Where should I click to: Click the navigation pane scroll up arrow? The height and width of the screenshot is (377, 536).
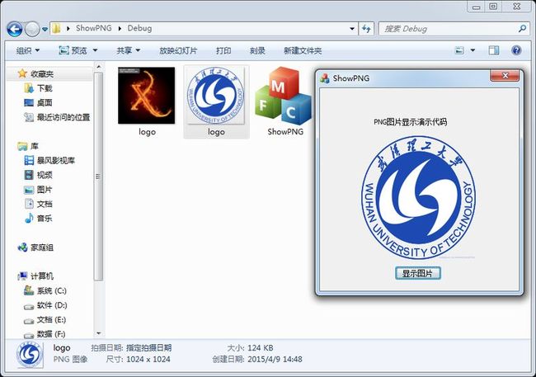point(98,67)
